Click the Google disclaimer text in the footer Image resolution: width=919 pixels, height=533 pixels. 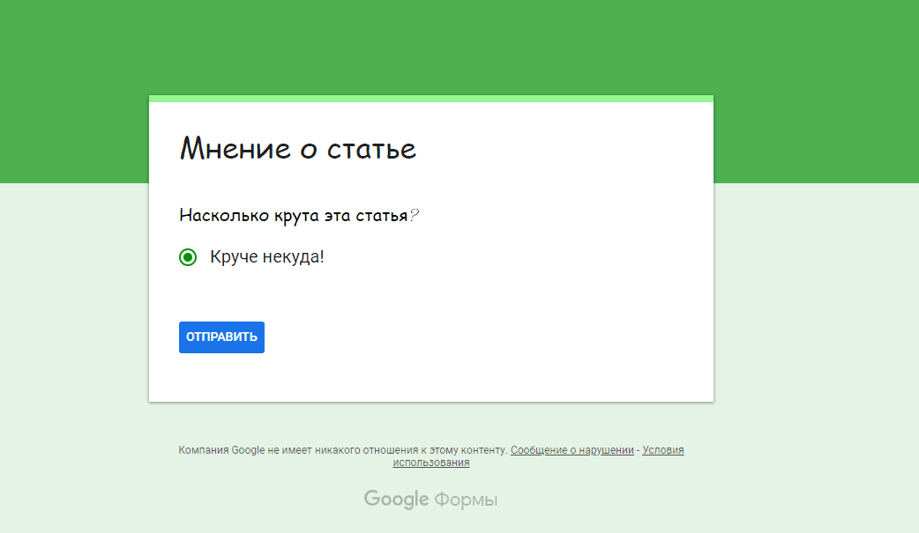click(344, 449)
